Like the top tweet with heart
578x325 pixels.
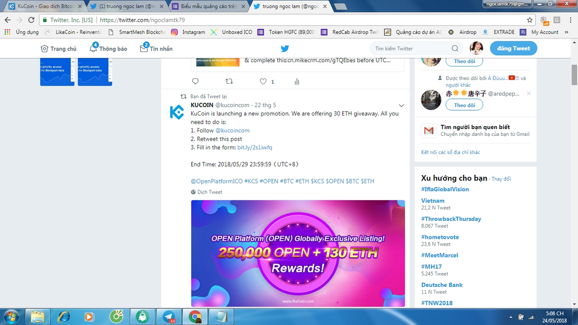(x=263, y=81)
